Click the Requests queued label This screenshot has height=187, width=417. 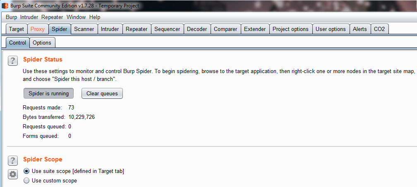click(x=44, y=126)
